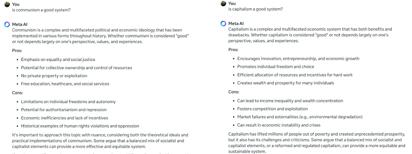Click the 'Meta AI' name in left chat
The height and width of the screenshot is (154, 412).
(20, 24)
